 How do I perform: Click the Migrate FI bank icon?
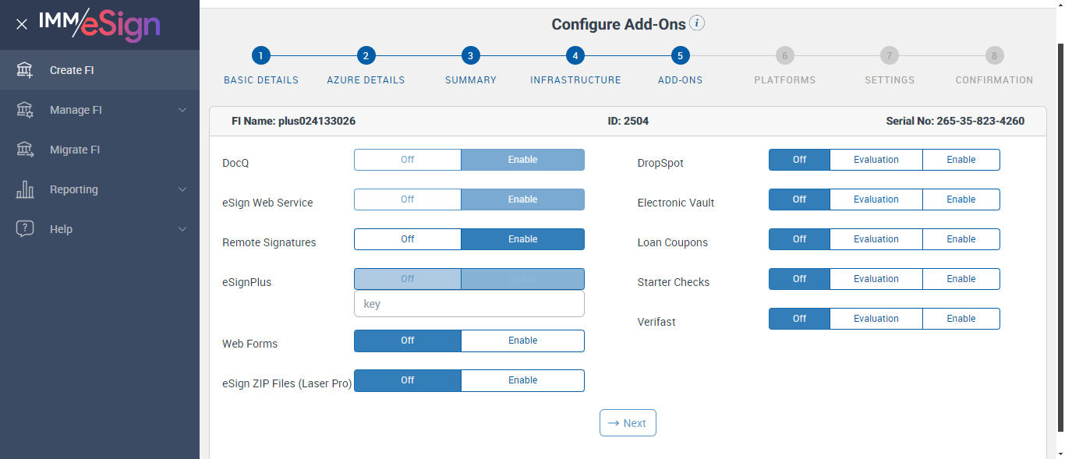(25, 150)
